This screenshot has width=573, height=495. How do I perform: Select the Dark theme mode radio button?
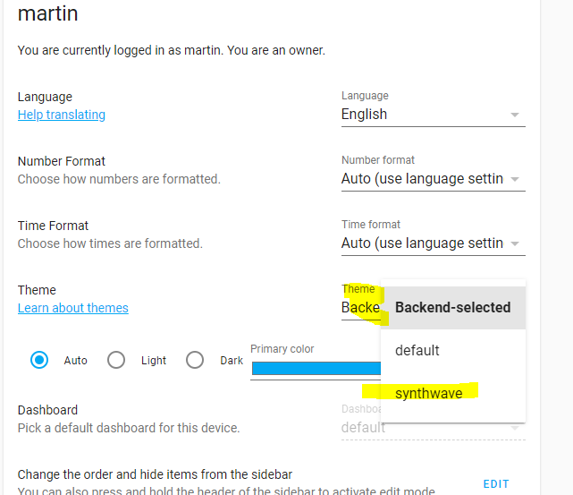[x=195, y=360]
